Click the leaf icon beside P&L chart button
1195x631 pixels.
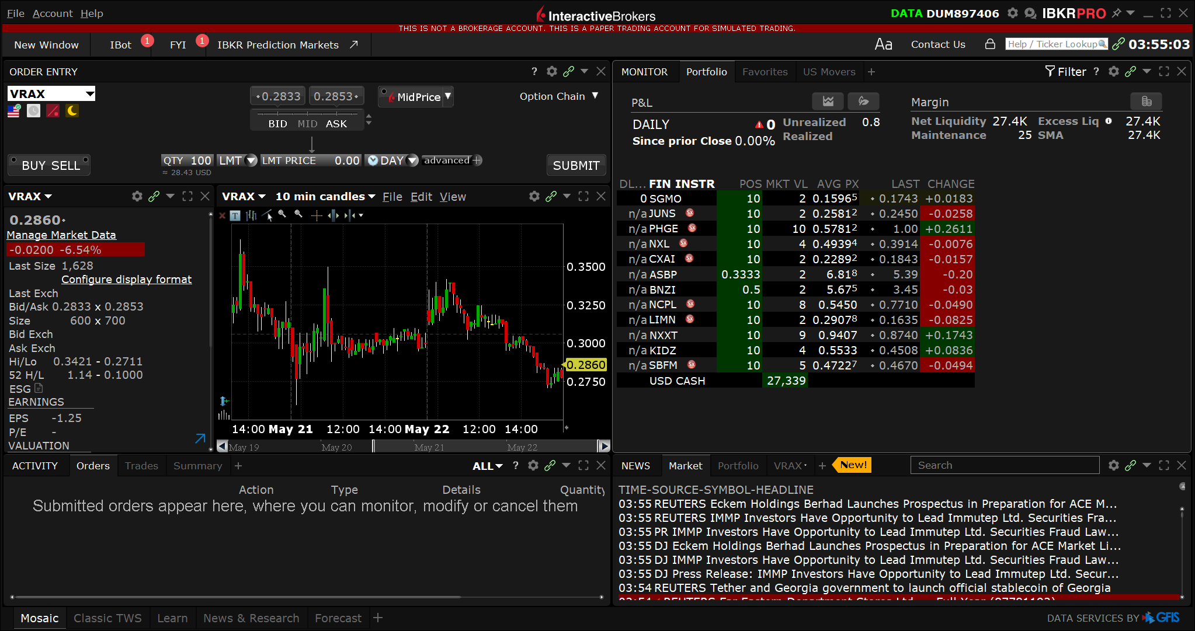pos(863,102)
